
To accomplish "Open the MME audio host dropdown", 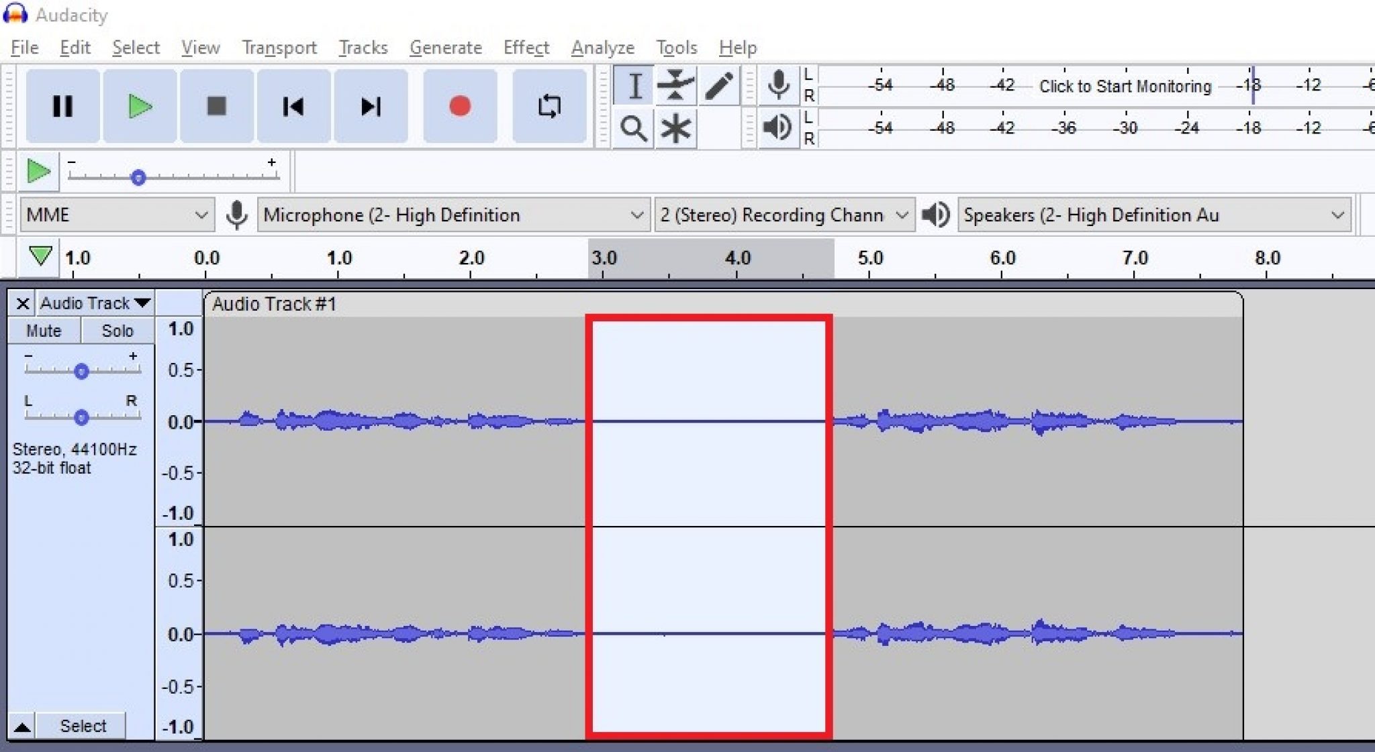I will click(x=117, y=215).
